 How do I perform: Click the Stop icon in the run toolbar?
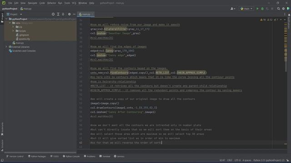click(x=272, y=9)
